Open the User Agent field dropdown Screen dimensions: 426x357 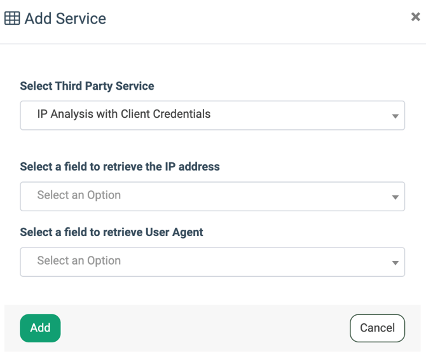tap(212, 262)
